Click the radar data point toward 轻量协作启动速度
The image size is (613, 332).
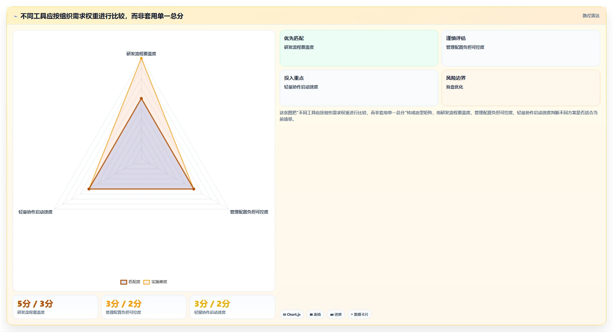89,189
